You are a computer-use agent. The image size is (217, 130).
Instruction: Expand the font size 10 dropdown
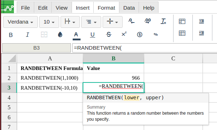pos(49,22)
